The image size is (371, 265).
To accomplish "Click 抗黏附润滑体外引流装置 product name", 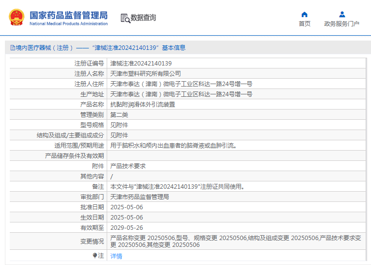I will pos(143,105).
